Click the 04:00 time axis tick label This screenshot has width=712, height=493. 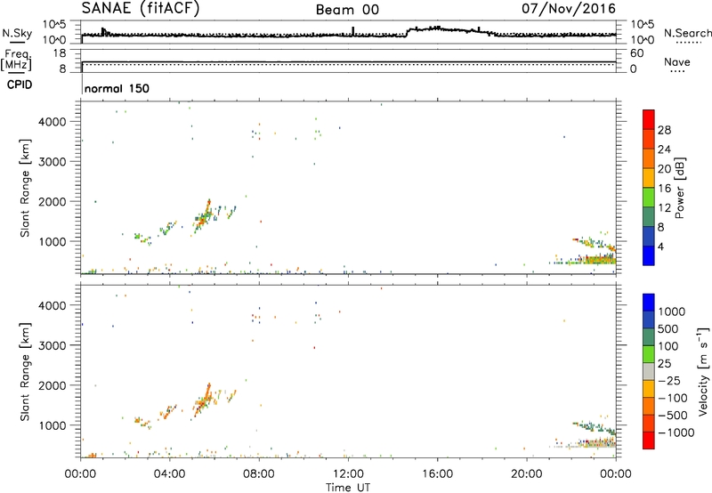[x=169, y=474]
